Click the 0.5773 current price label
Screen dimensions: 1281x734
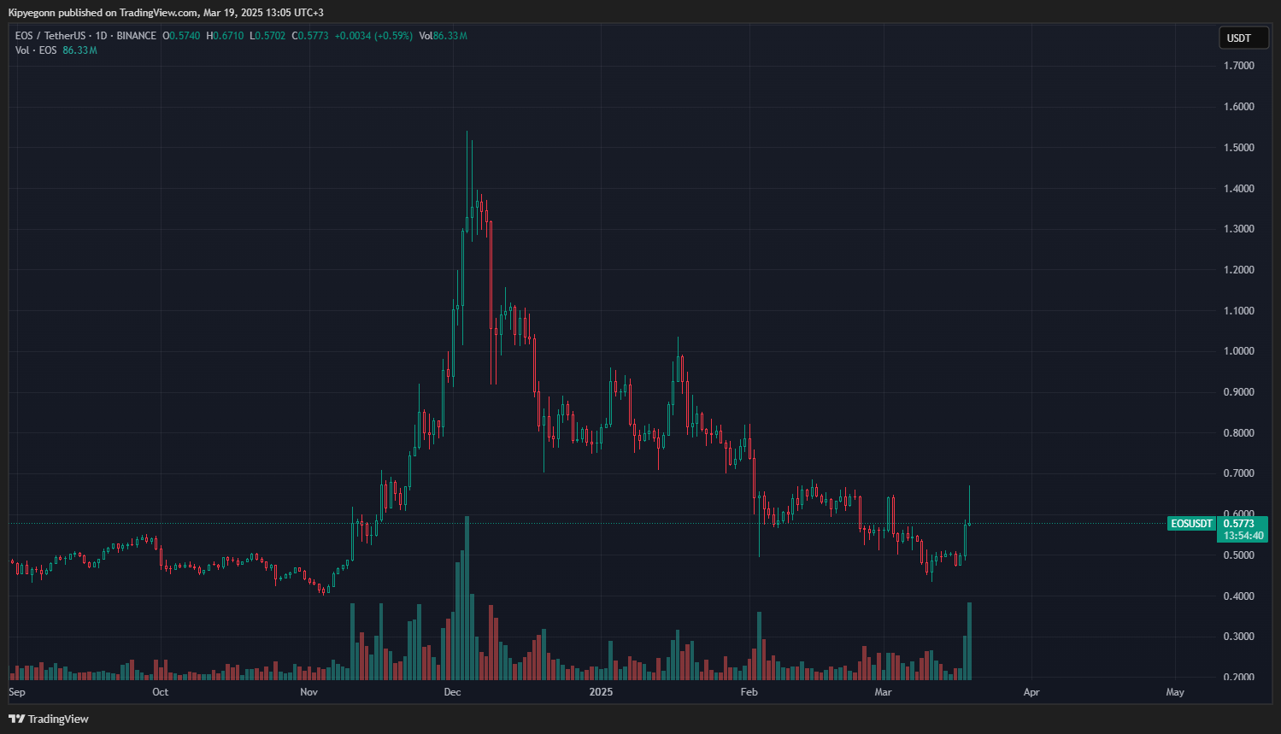1238,523
